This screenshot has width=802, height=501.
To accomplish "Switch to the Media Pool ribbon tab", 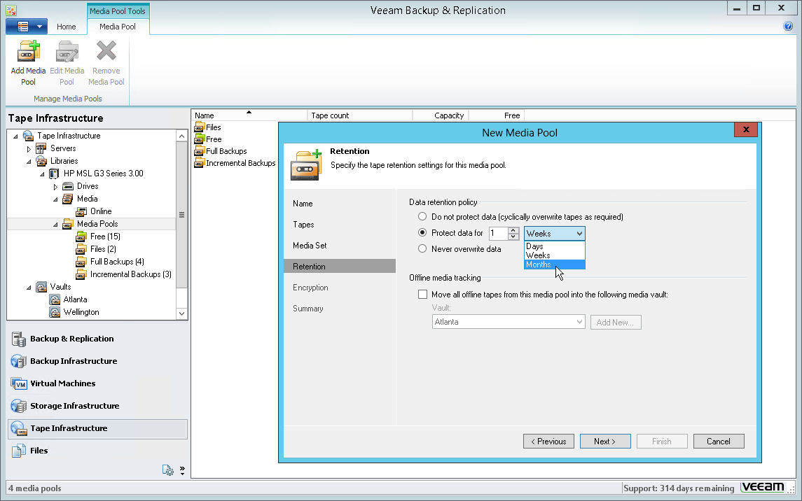I will 118,27.
